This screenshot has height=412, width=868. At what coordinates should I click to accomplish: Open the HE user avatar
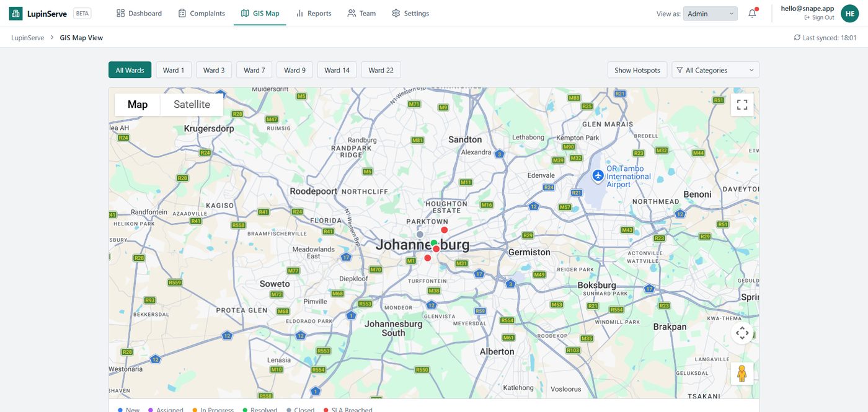pos(849,13)
